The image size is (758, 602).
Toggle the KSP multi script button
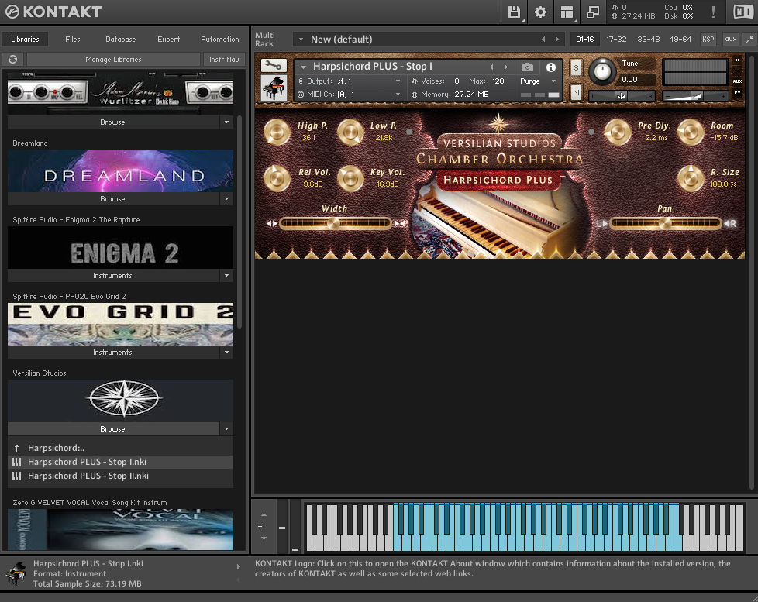coord(708,40)
